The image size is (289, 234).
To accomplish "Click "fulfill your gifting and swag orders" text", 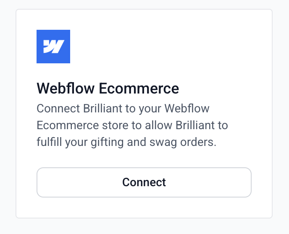I will click(126, 142).
